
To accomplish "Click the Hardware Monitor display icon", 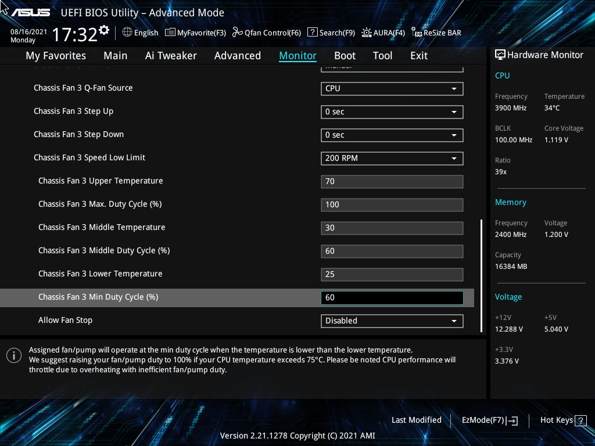I will pos(500,55).
